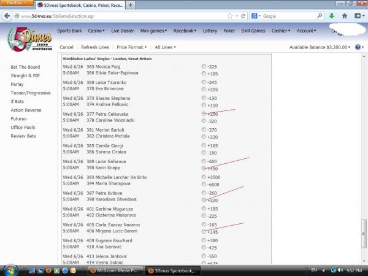Viewport: 368px width, 276px height.
Task: Open the Firefox downloads arrow
Action: (x=332, y=16)
